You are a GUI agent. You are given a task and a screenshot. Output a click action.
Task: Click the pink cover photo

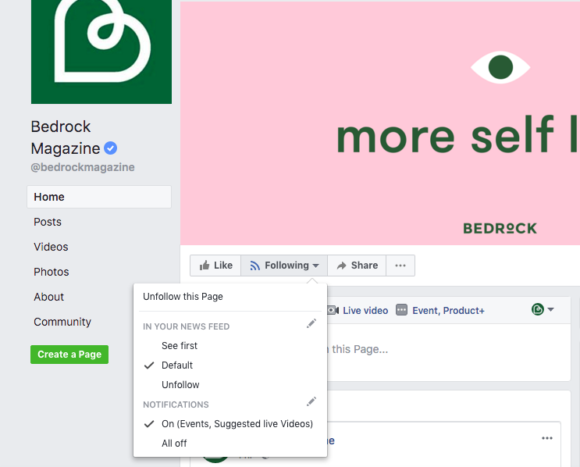(380, 123)
